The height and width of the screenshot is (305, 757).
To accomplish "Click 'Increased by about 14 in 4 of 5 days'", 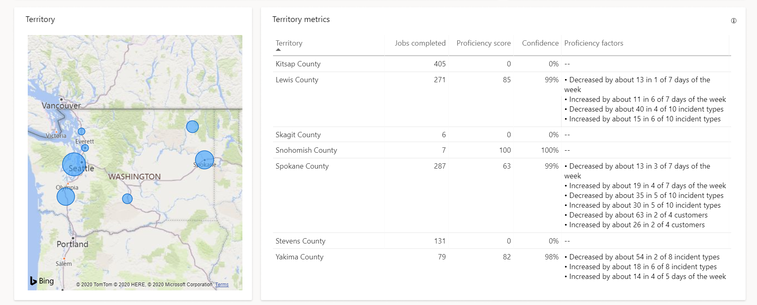I will (x=645, y=276).
